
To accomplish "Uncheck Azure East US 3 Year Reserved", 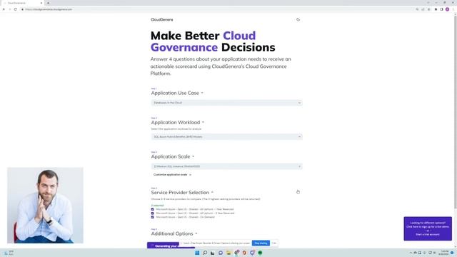I will click(152, 213).
